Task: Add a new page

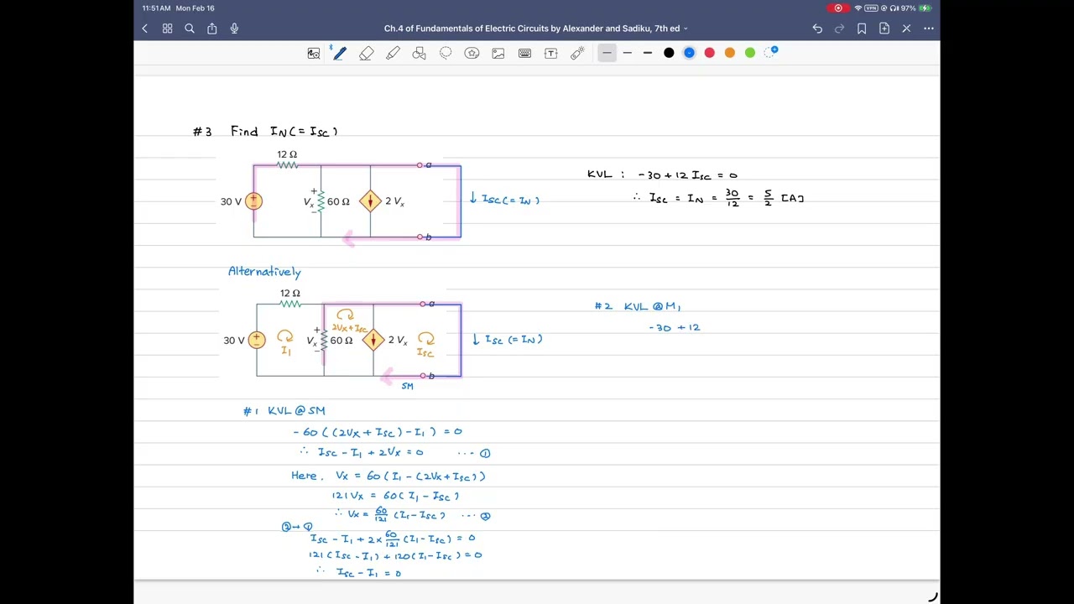Action: [884, 29]
